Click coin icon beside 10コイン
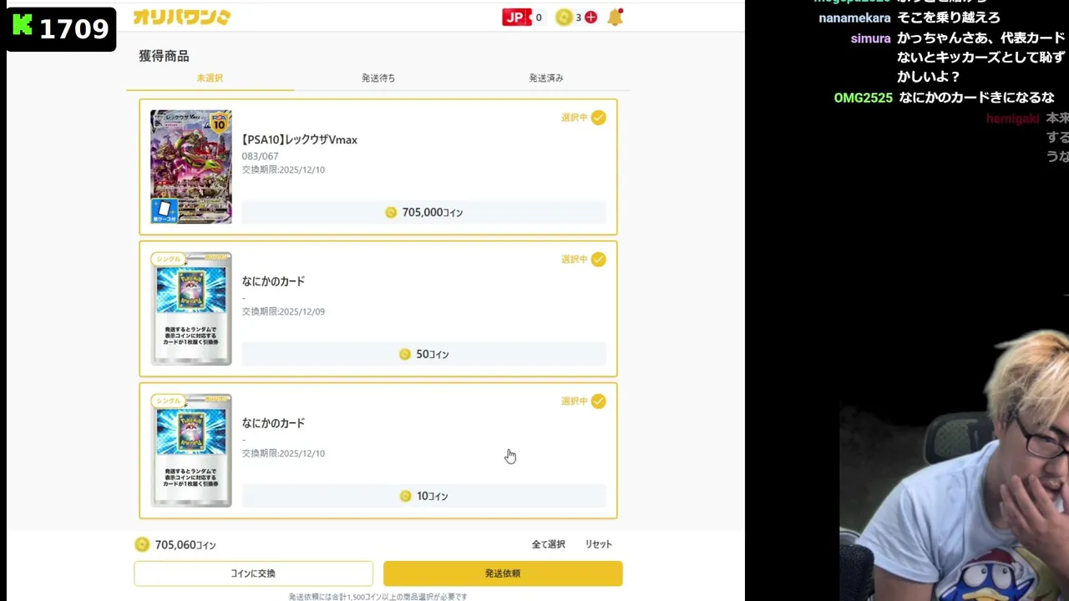Viewport: 1069px width, 601px height. tap(405, 497)
